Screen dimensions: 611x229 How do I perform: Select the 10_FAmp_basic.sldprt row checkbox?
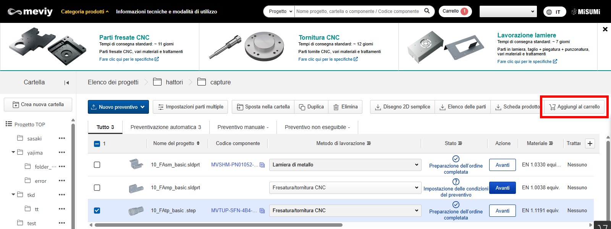click(x=97, y=188)
